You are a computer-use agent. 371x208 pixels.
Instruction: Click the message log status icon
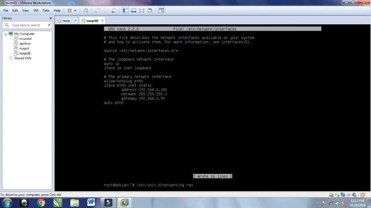point(363,195)
